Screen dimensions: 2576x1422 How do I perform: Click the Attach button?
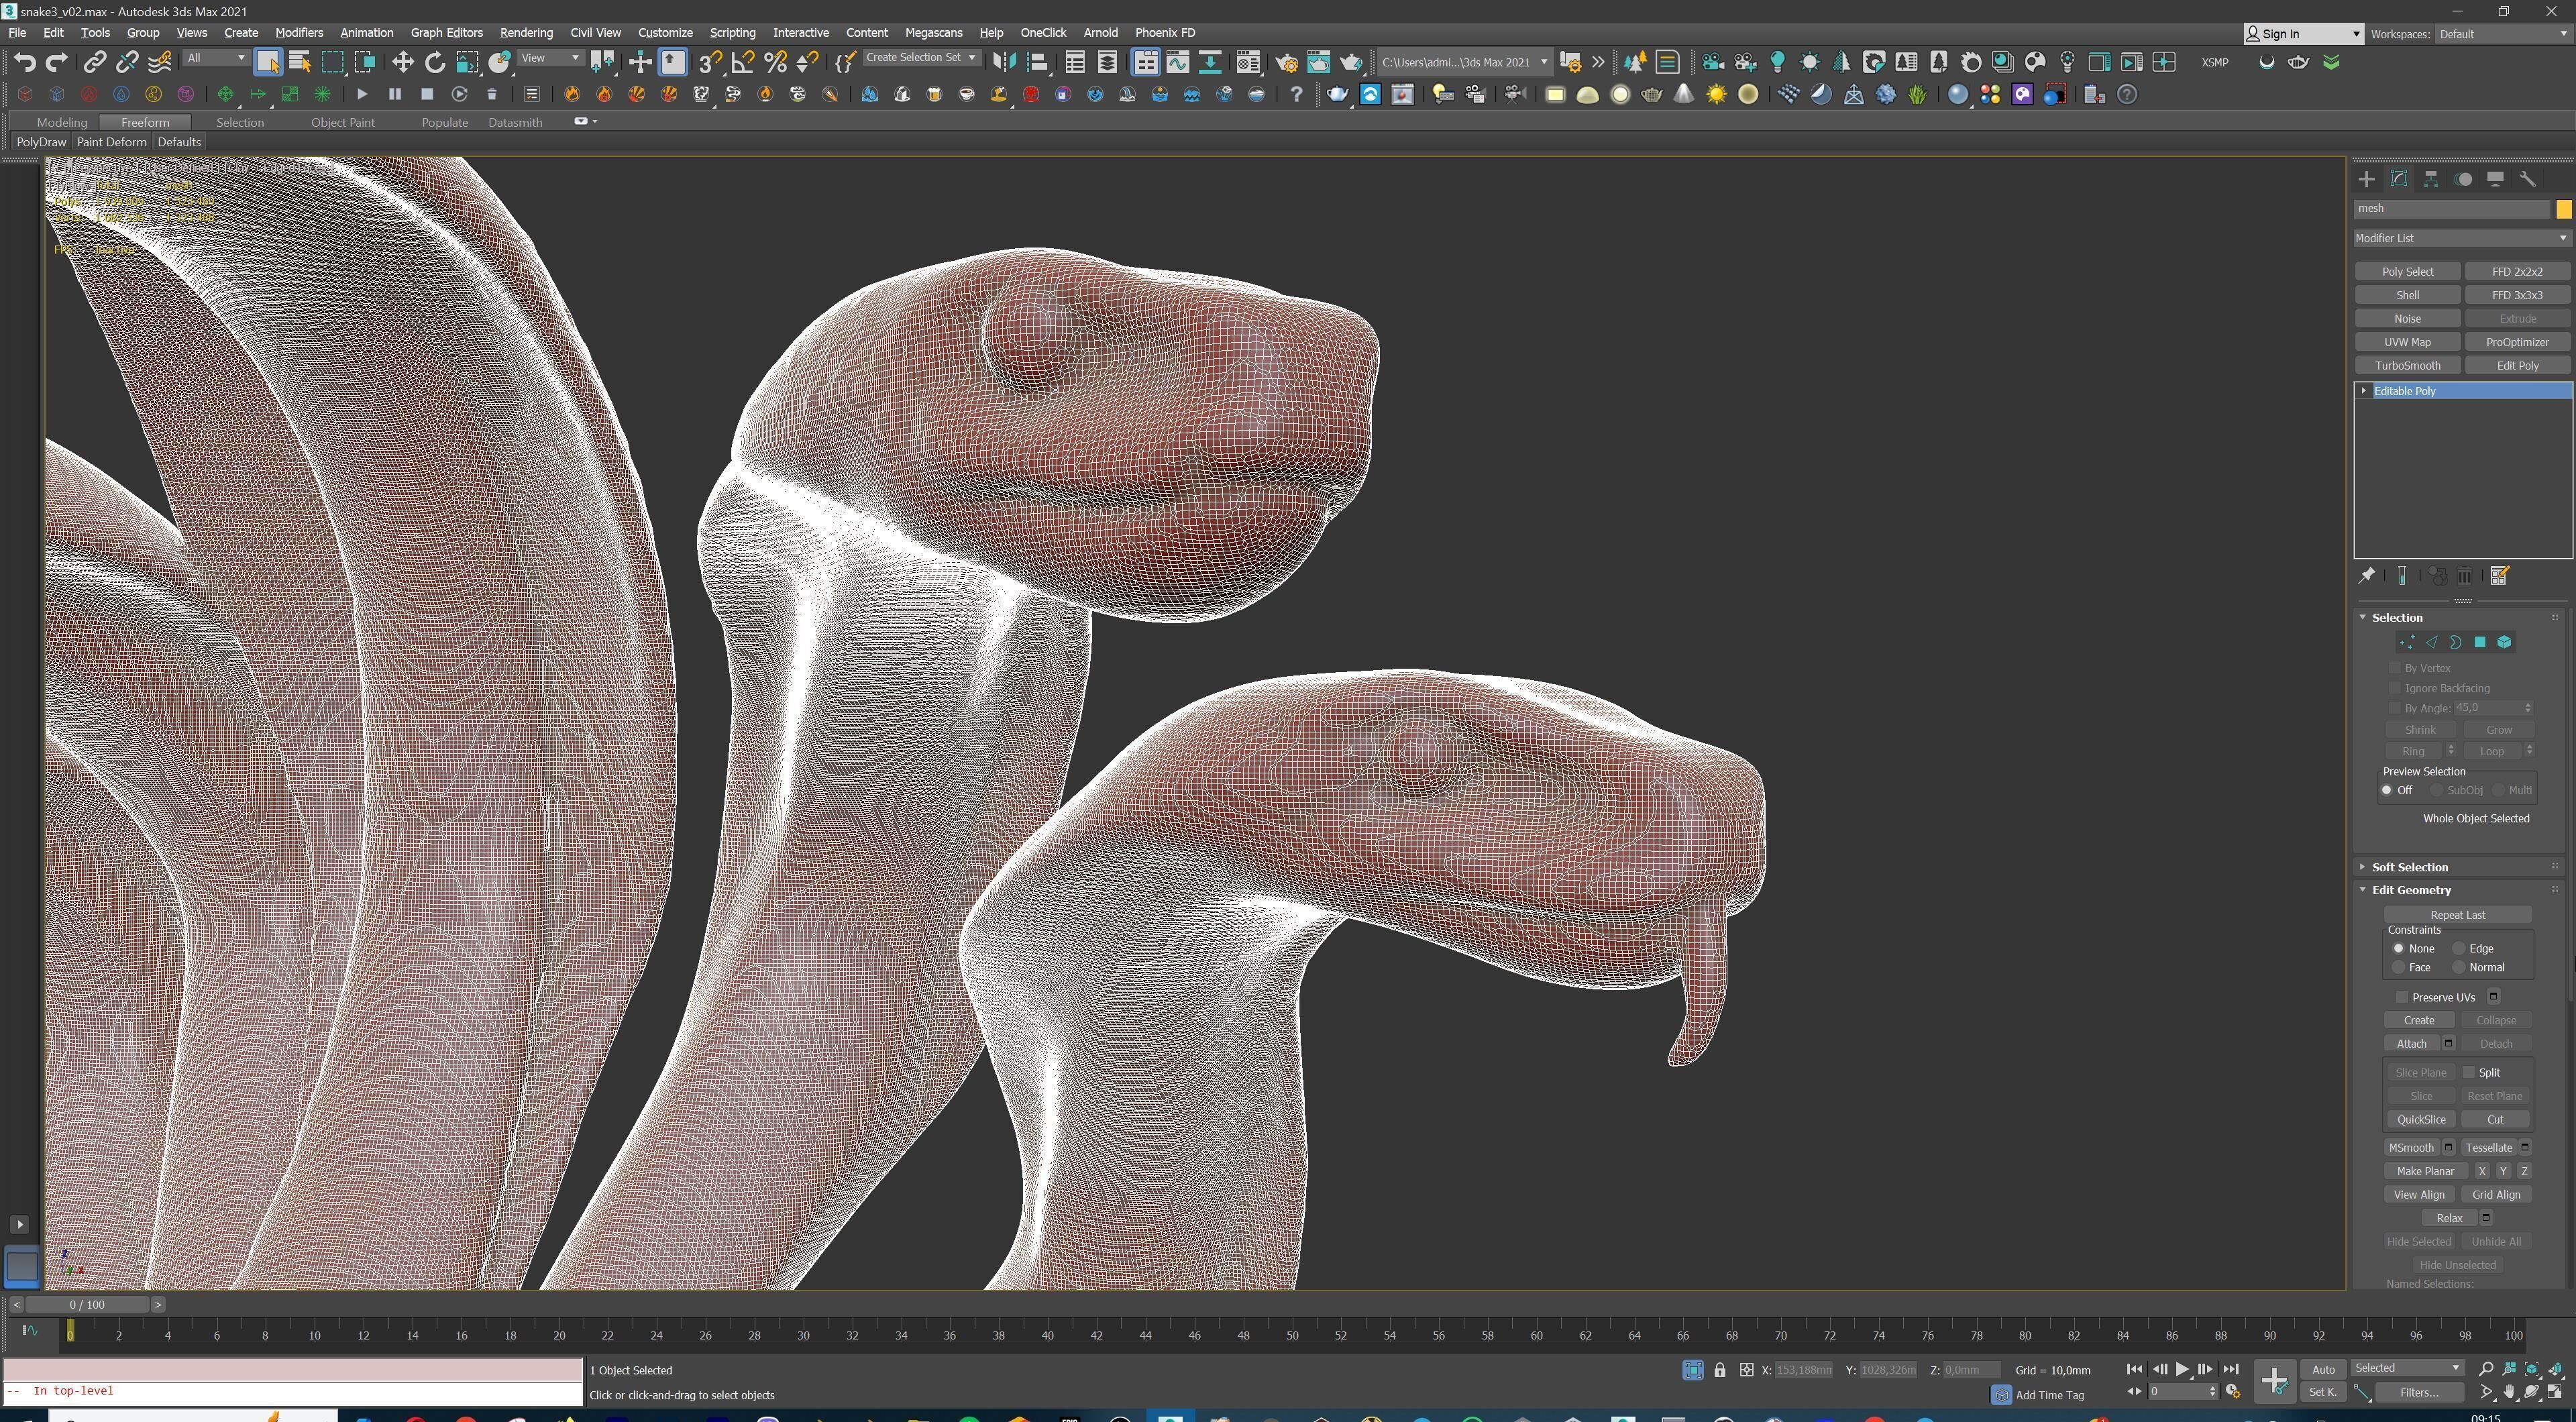pos(2411,1044)
